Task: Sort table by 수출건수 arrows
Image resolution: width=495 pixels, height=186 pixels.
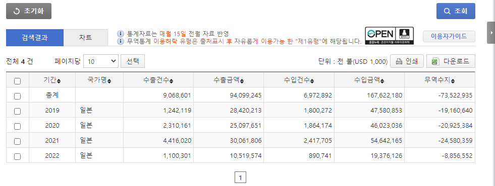Action: tap(171, 81)
